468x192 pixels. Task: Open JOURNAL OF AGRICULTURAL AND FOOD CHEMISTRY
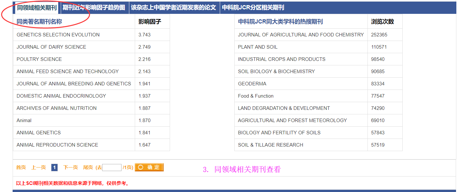point(301,35)
